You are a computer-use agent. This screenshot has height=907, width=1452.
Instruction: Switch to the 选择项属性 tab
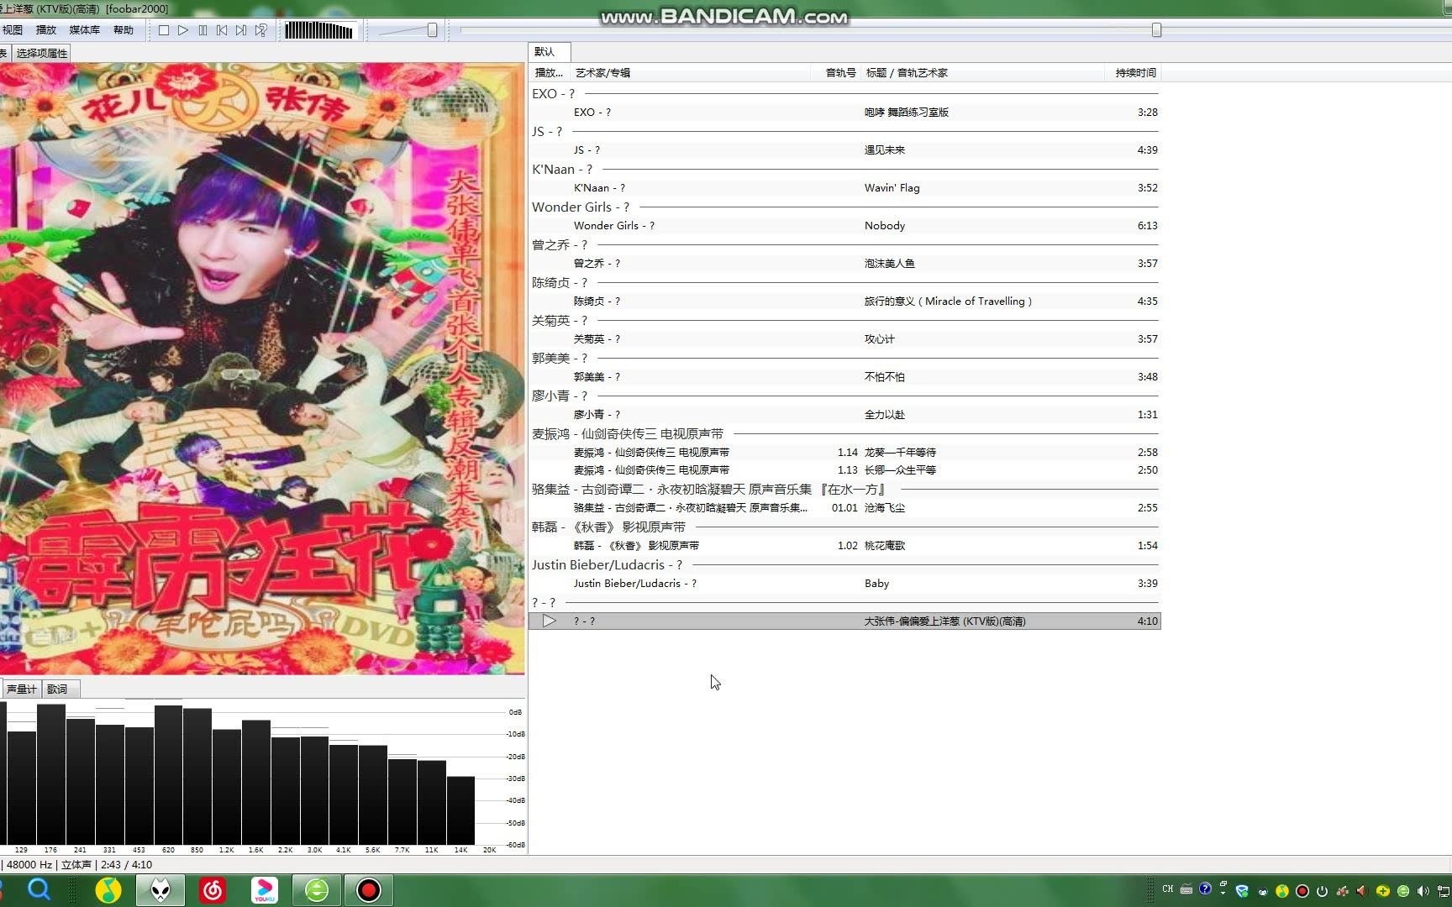41,54
